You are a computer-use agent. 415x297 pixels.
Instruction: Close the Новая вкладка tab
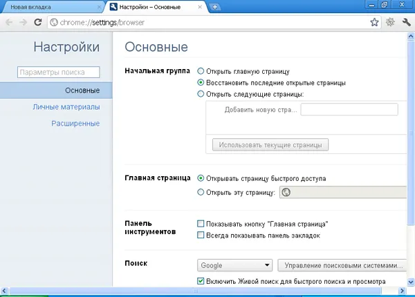[99, 7]
